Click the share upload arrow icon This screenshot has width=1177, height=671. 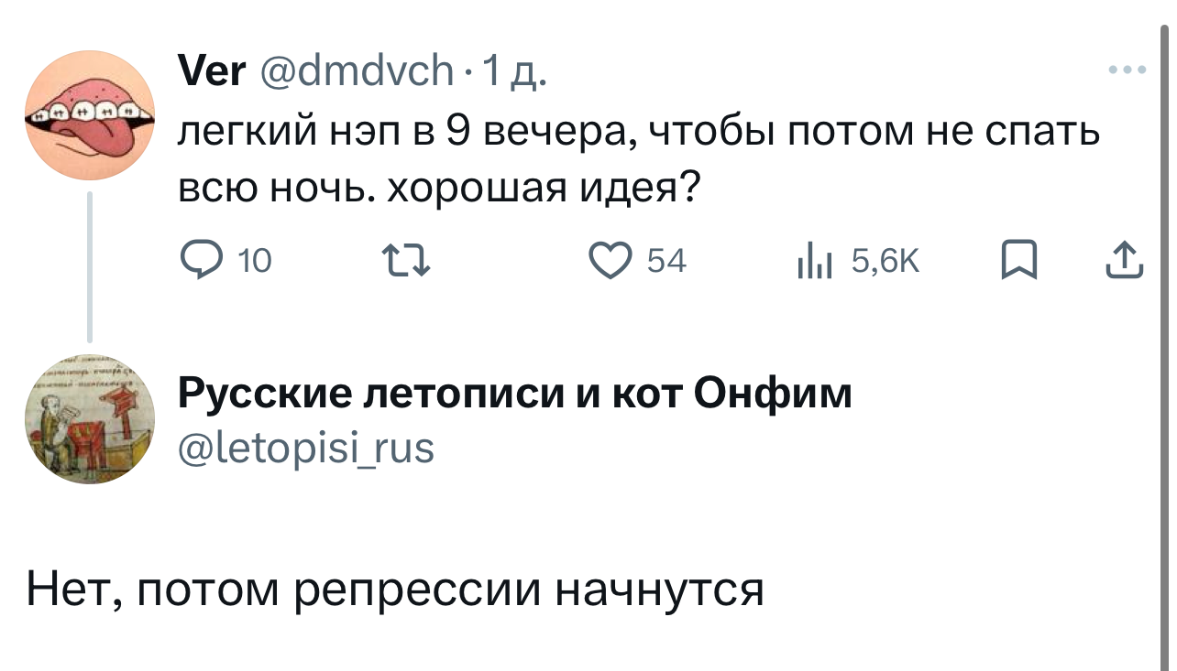1126,262
